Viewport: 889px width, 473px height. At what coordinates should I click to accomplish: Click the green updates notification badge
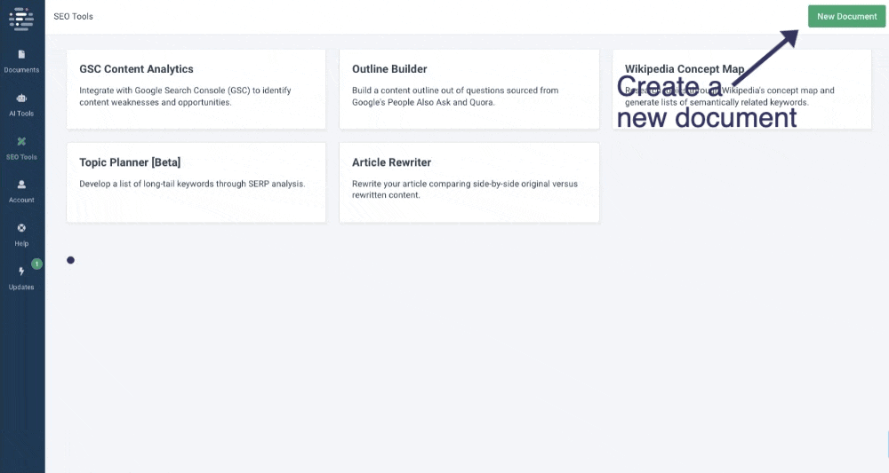point(36,264)
